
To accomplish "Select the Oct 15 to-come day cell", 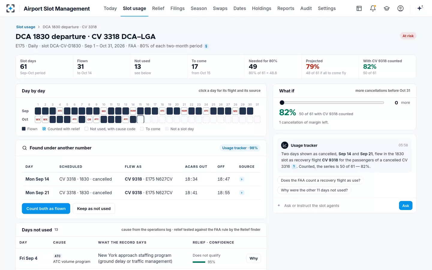I will pos(140,119).
